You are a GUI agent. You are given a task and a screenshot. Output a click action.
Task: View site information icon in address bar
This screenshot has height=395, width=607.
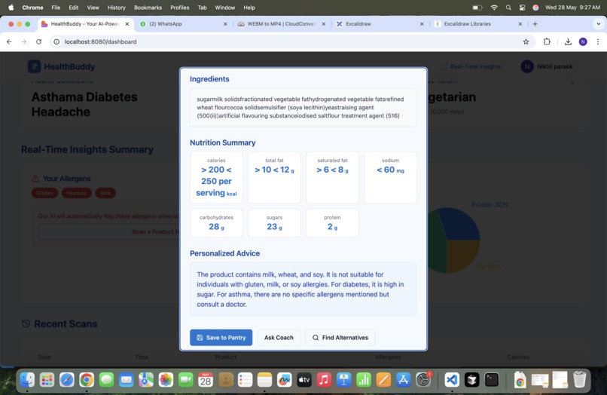pyautogui.click(x=56, y=41)
